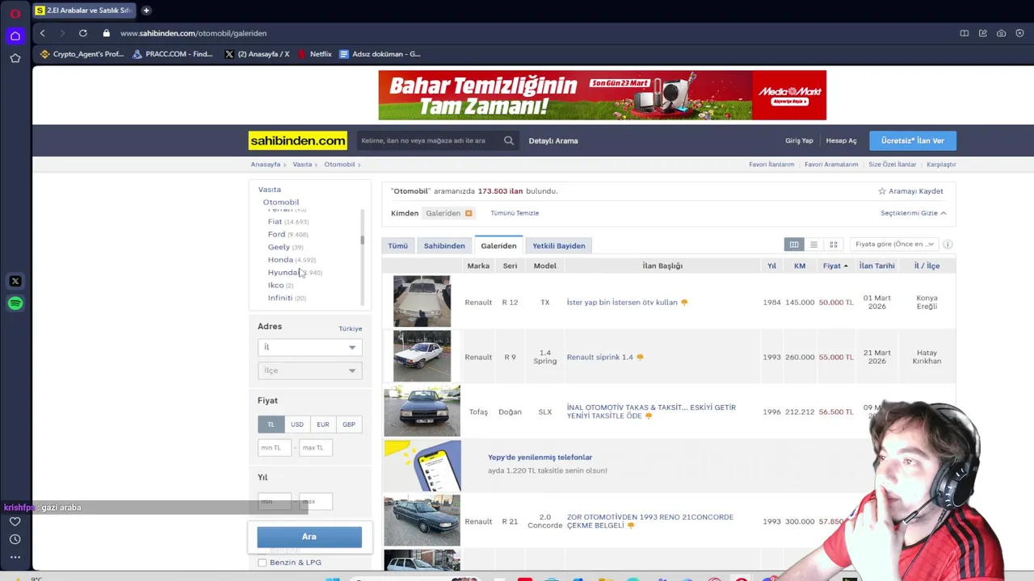Select GBP currency toggle
This screenshot has height=581, width=1034.
348,424
